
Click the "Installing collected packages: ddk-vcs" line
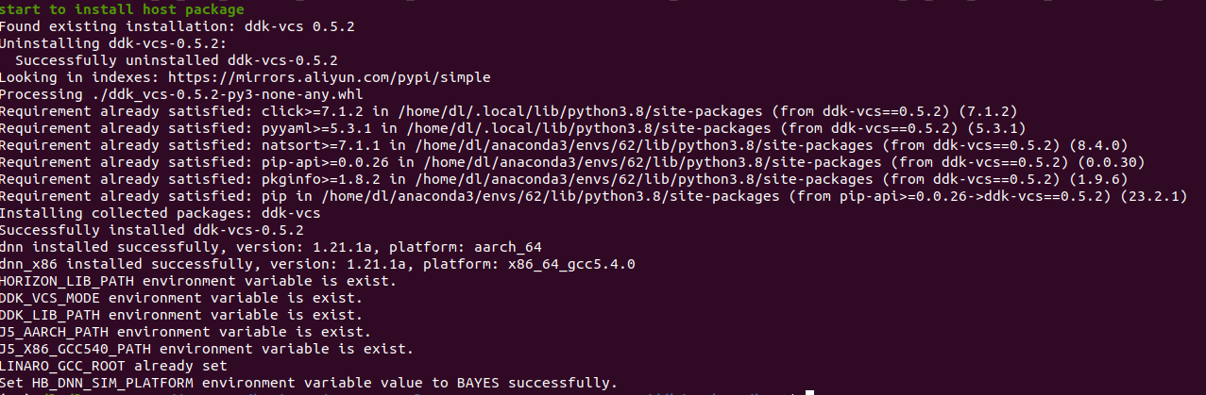coord(160,213)
